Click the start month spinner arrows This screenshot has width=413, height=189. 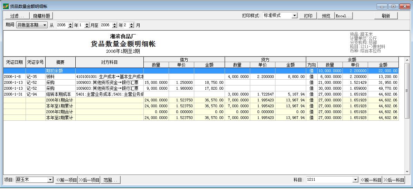click(x=87, y=25)
